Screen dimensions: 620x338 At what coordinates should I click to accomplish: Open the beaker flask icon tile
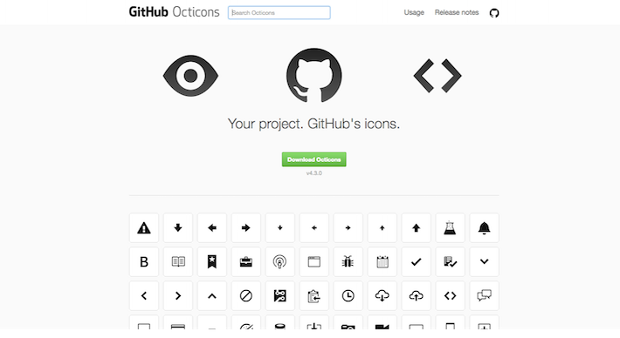[450, 228]
